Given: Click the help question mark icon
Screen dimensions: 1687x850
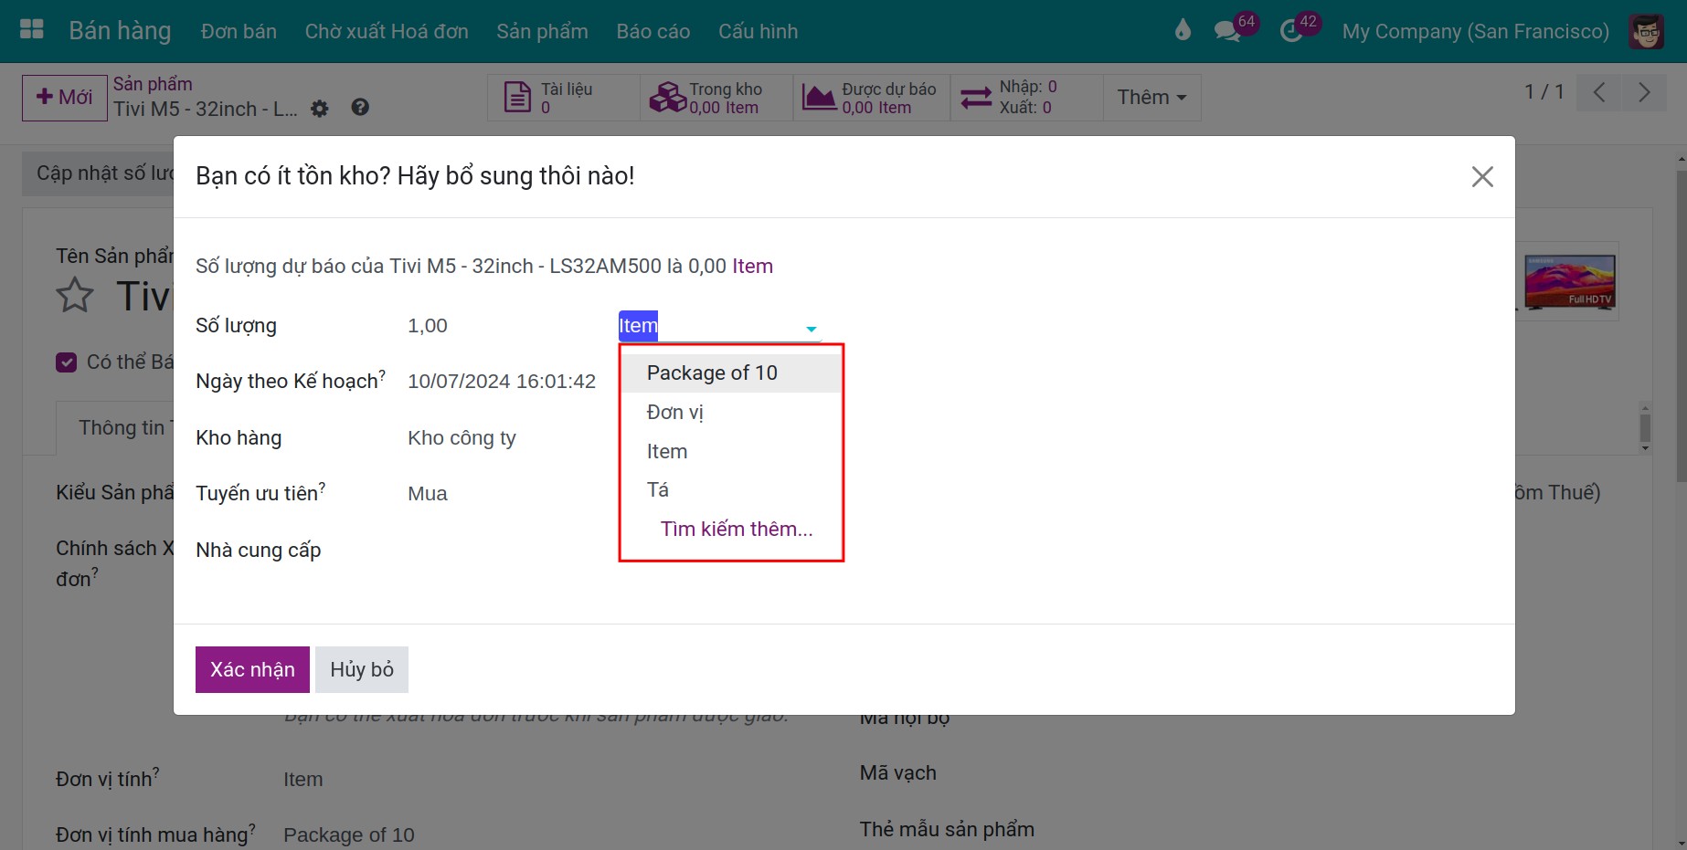Looking at the screenshot, I should (360, 108).
